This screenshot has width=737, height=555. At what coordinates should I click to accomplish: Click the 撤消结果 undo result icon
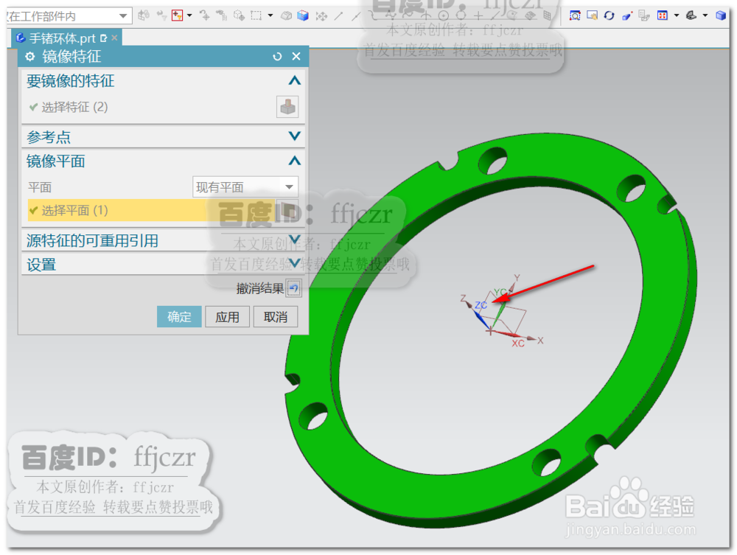pyautogui.click(x=293, y=288)
